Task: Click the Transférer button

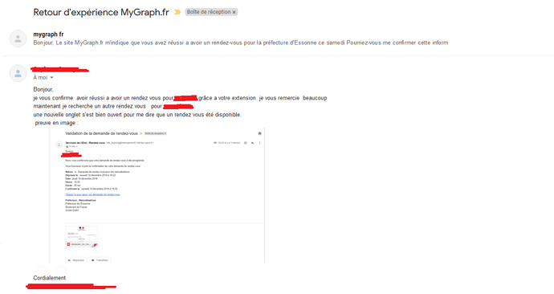Action: tap(100, 260)
